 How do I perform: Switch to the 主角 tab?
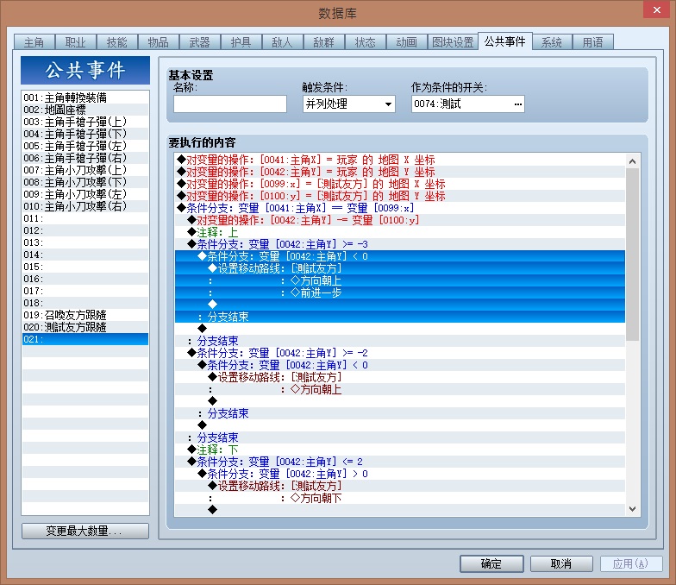34,42
